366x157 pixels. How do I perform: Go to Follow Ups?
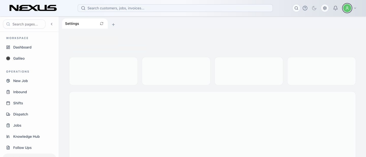pos(29,148)
